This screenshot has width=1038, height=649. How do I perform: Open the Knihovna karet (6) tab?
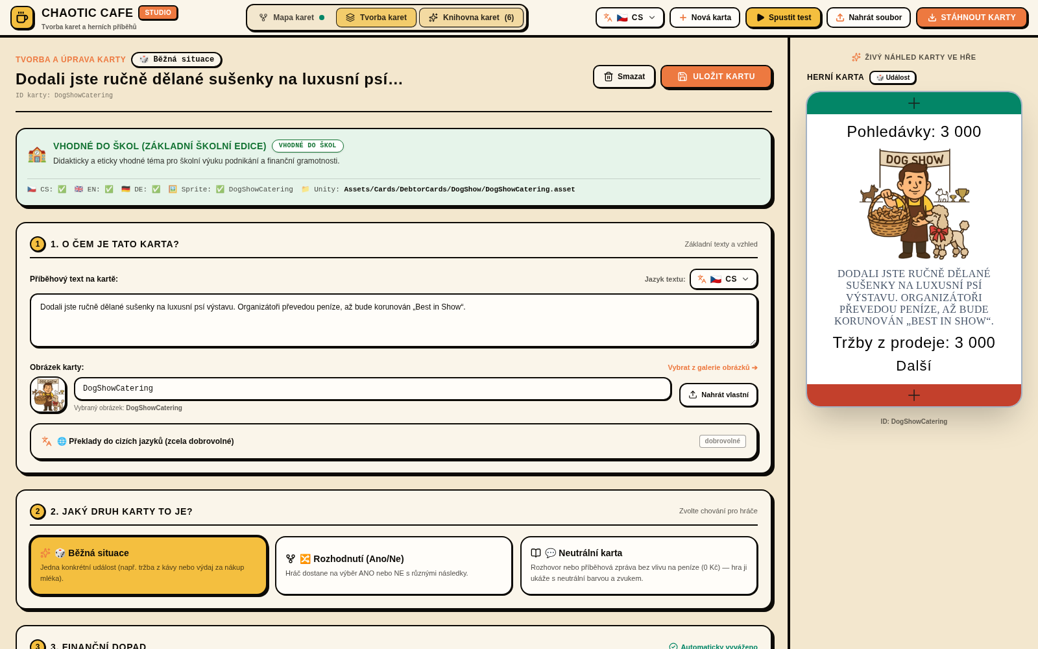(471, 18)
